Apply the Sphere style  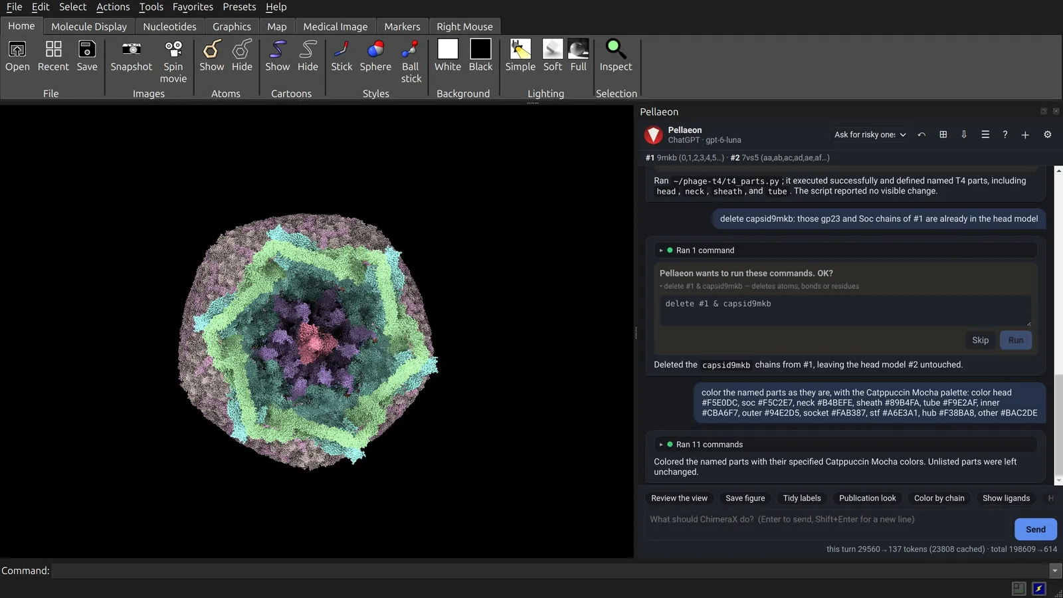click(375, 56)
